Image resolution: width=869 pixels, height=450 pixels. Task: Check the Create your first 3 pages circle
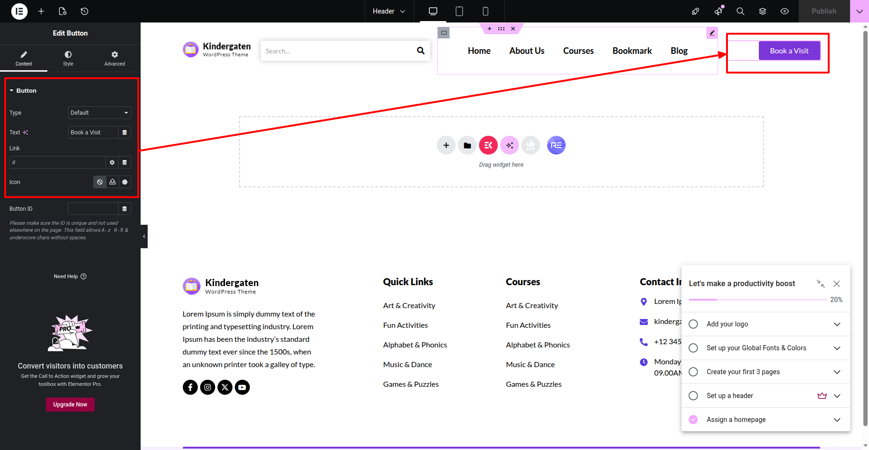click(x=693, y=372)
